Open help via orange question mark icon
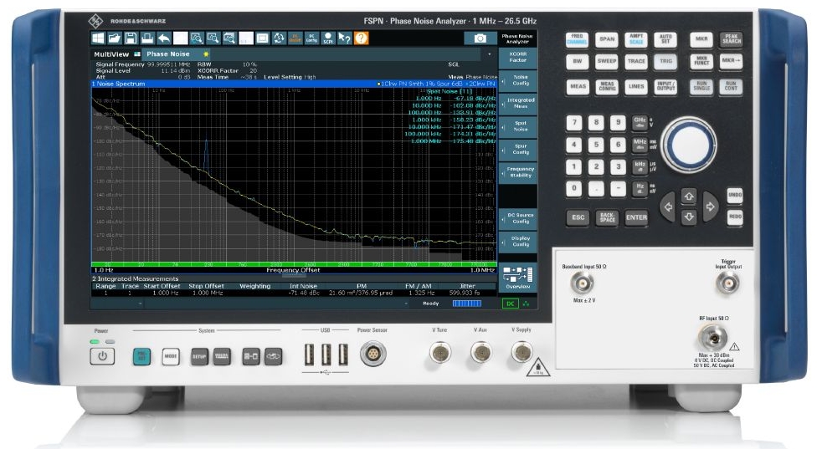 361,38
